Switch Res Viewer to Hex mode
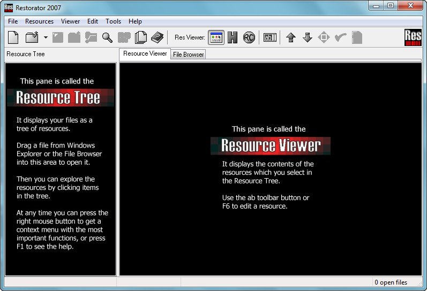 tap(233, 37)
